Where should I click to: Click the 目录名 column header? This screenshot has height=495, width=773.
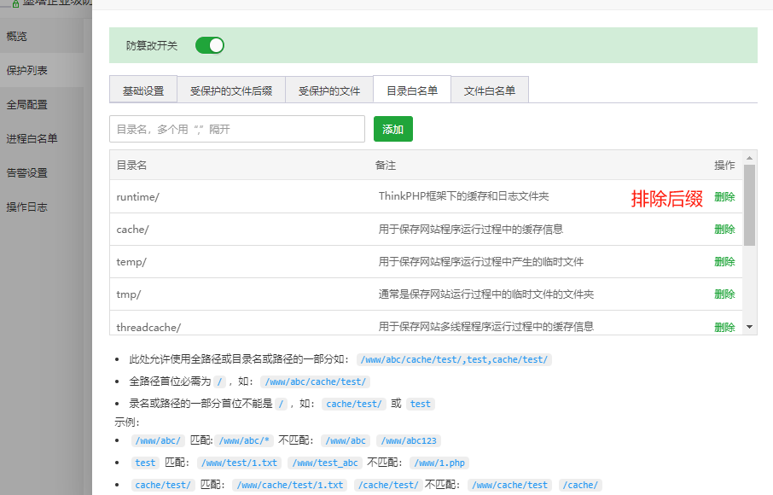click(131, 166)
